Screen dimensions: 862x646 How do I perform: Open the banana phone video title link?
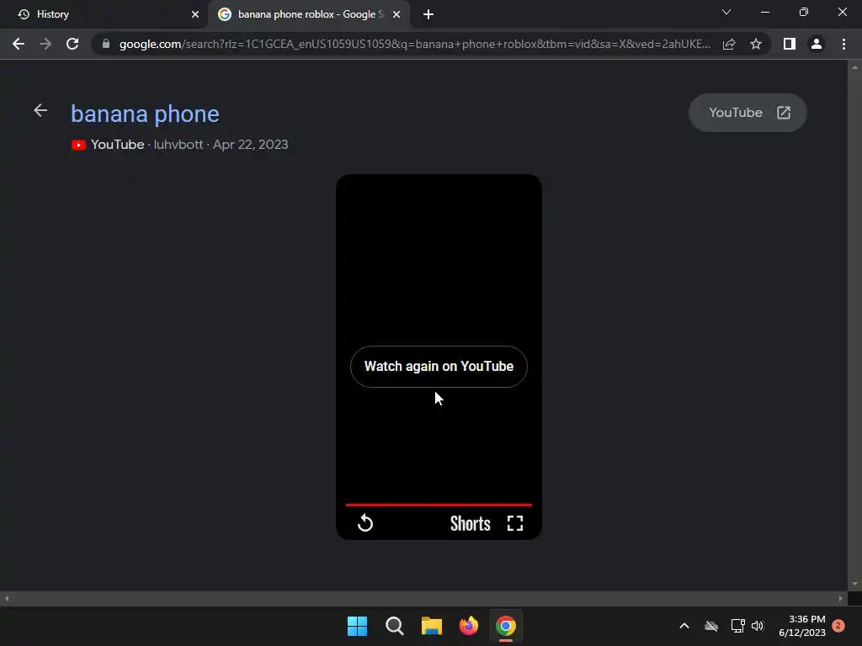pos(145,114)
